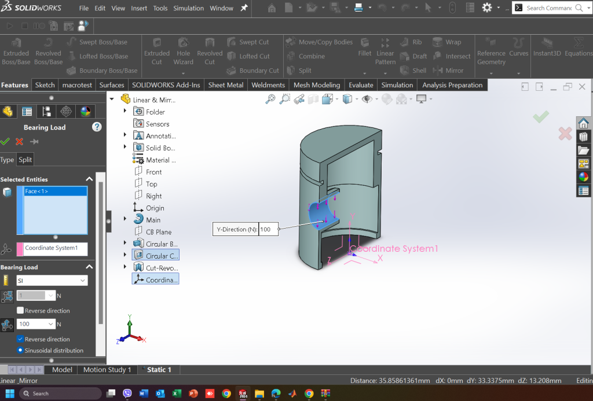Open Bearing Load help question mark

(97, 127)
